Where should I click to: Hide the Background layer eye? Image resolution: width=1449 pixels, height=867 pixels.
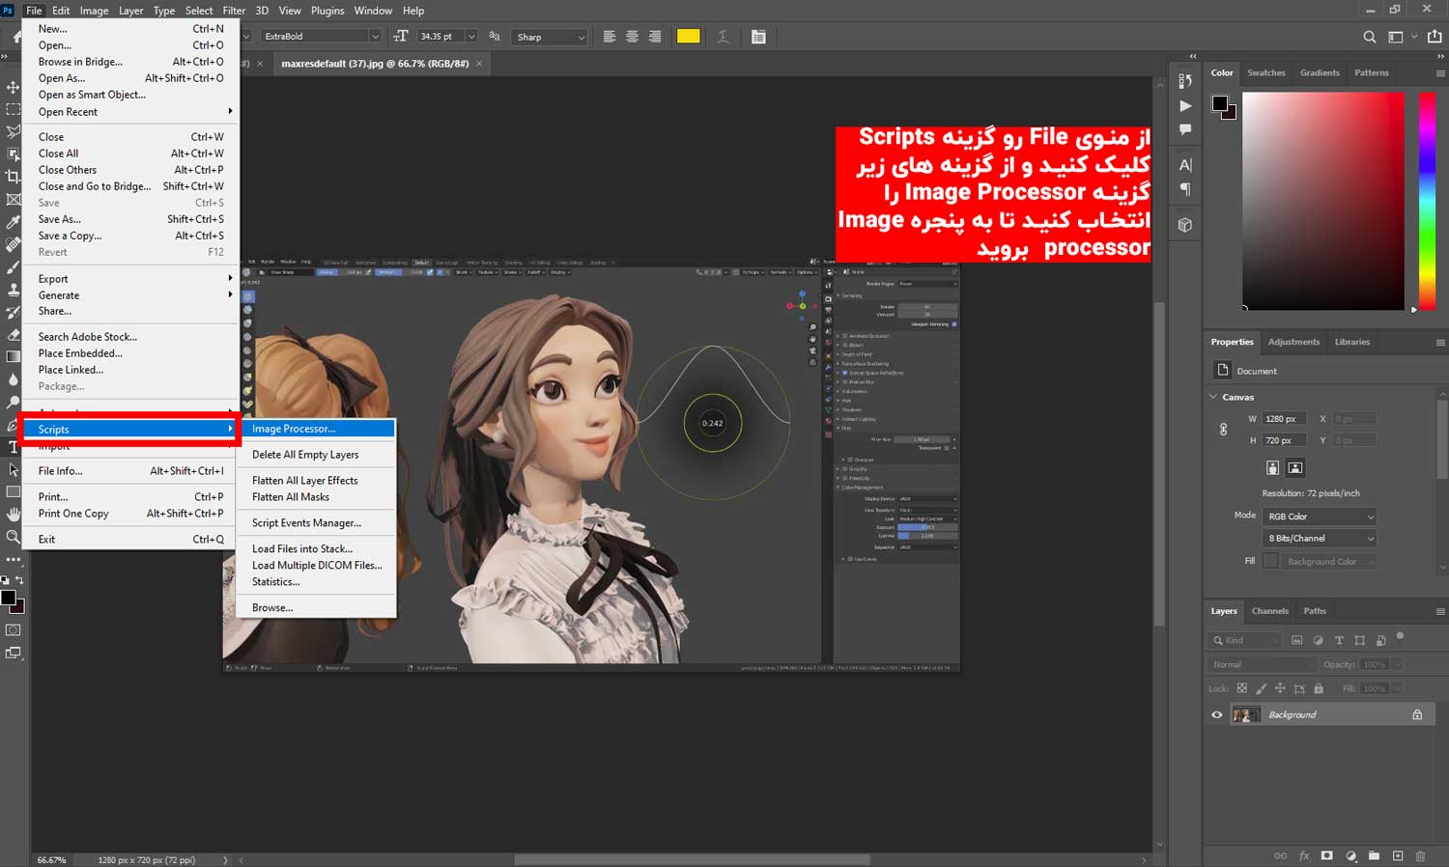1217,714
